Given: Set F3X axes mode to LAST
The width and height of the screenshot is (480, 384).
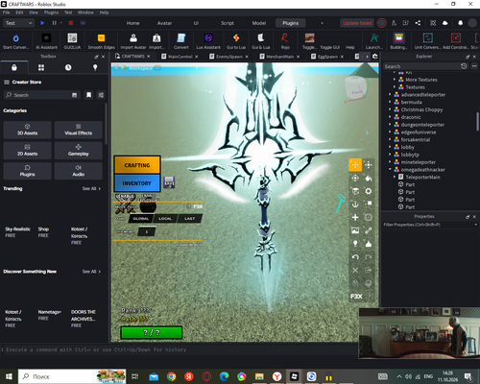Looking at the screenshot, I should [x=189, y=219].
